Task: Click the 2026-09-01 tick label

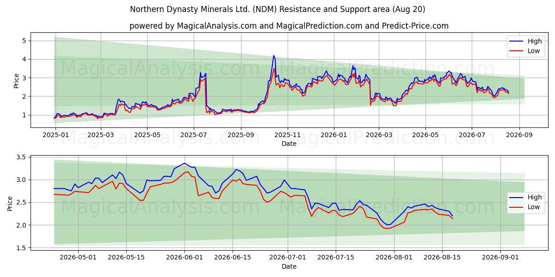Action: [x=501, y=257]
